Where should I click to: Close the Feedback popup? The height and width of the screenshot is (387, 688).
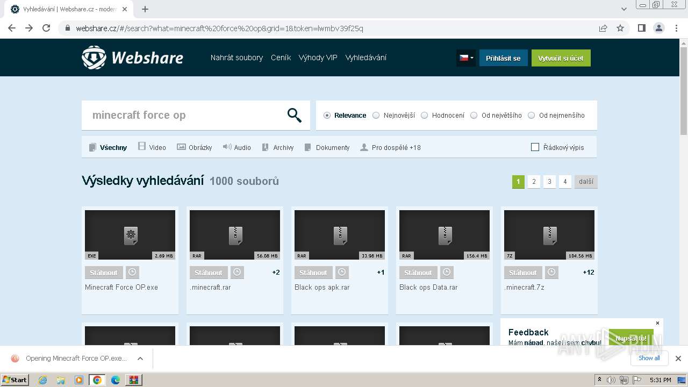point(657,323)
